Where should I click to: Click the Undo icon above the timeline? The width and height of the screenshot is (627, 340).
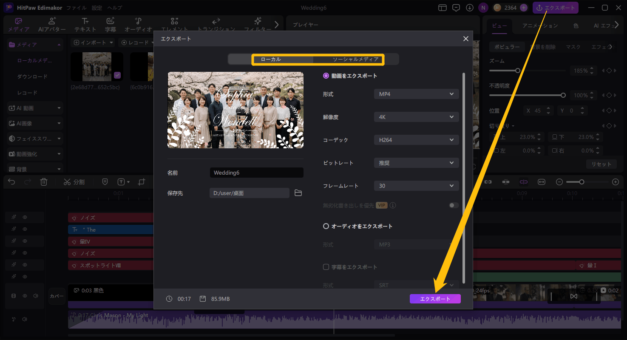tap(12, 181)
